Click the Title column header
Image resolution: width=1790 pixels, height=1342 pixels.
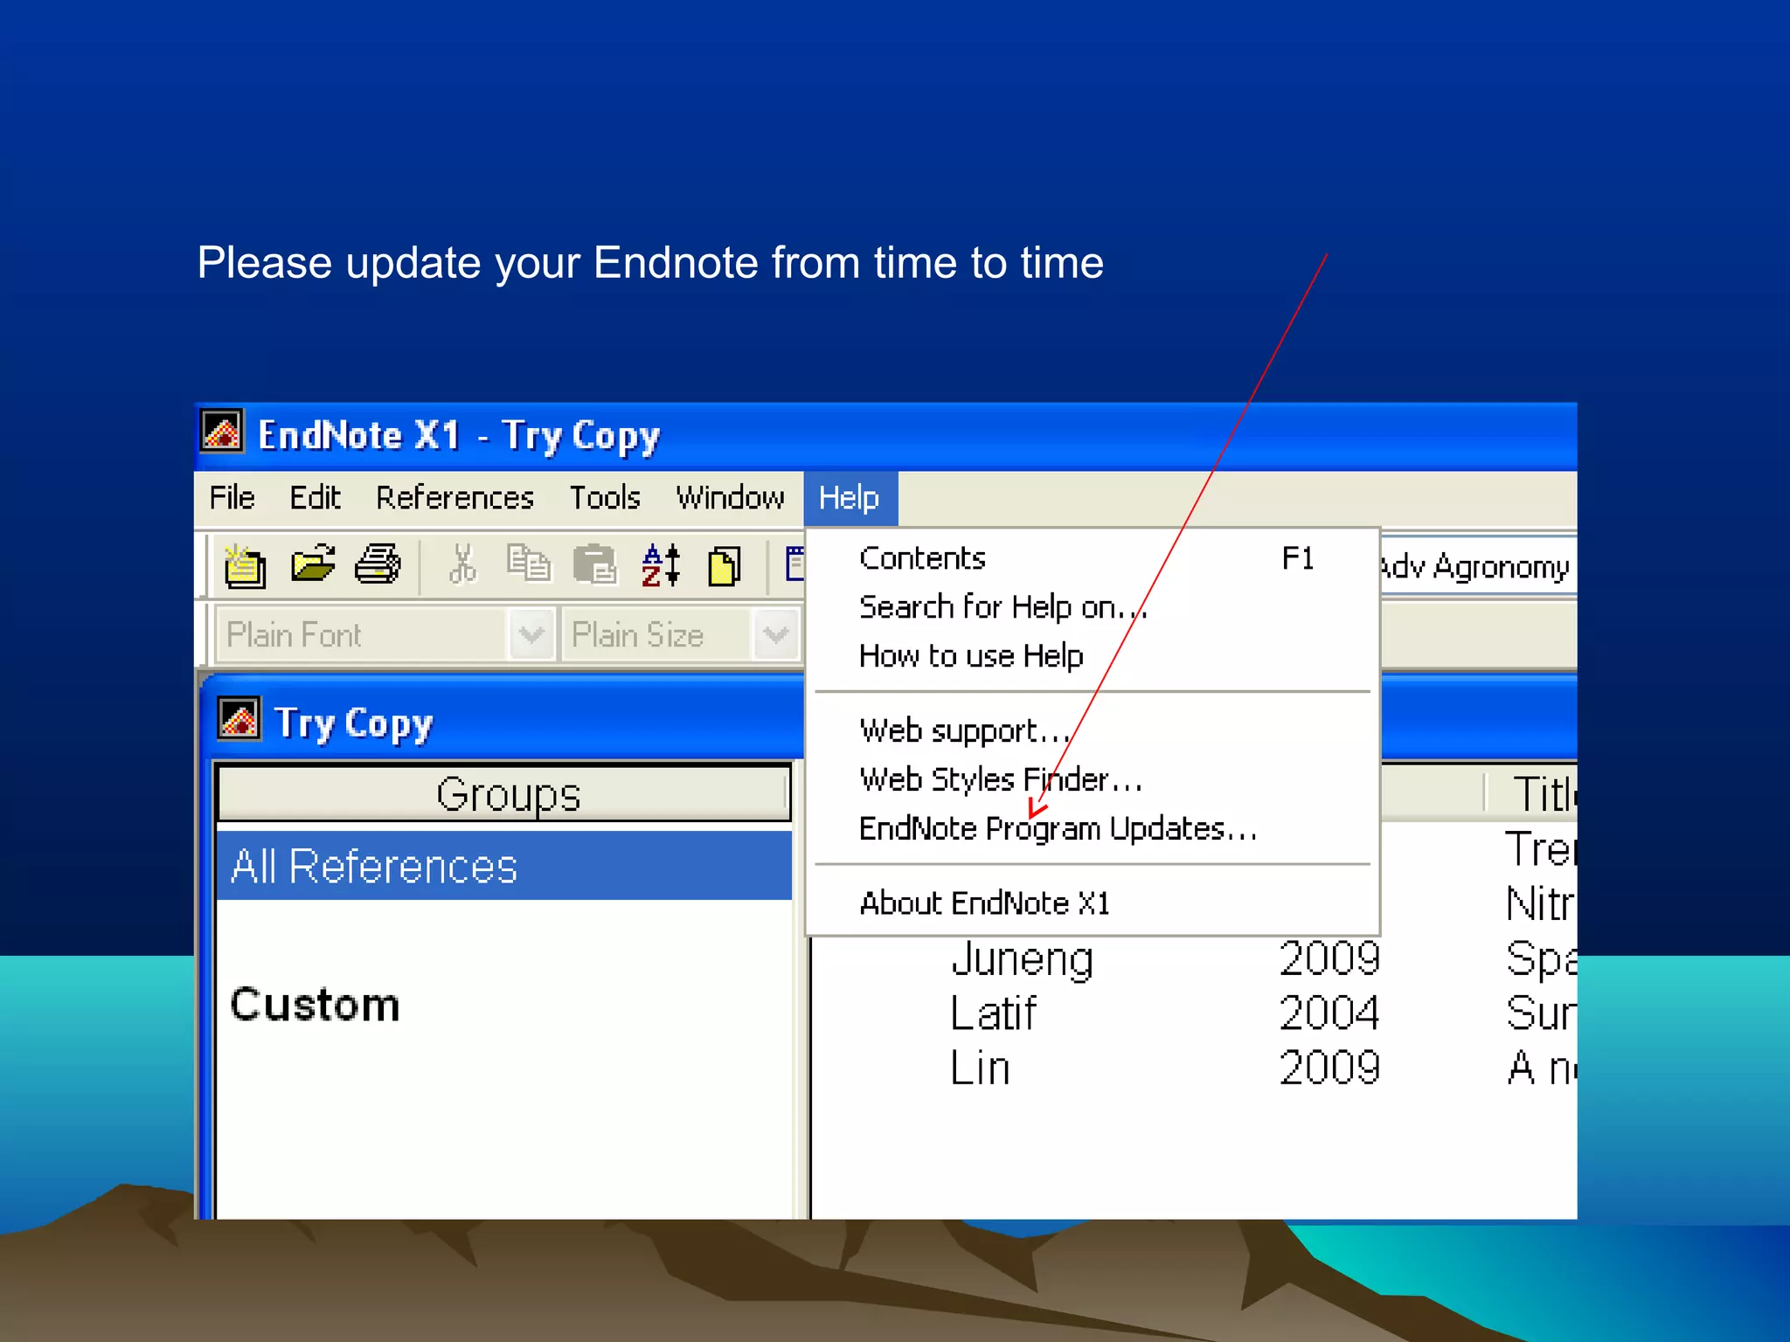(x=1534, y=793)
